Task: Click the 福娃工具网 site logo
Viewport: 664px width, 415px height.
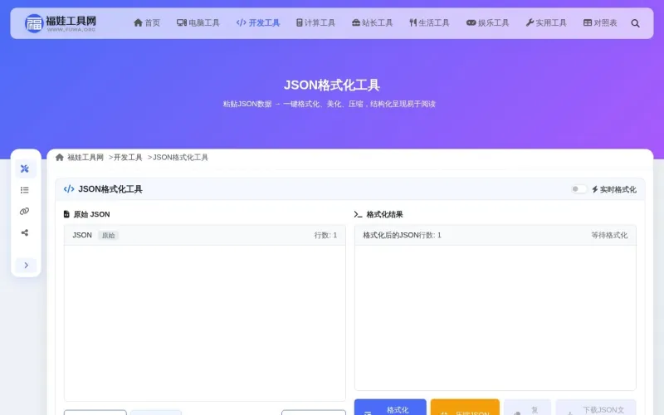Action: (61, 23)
